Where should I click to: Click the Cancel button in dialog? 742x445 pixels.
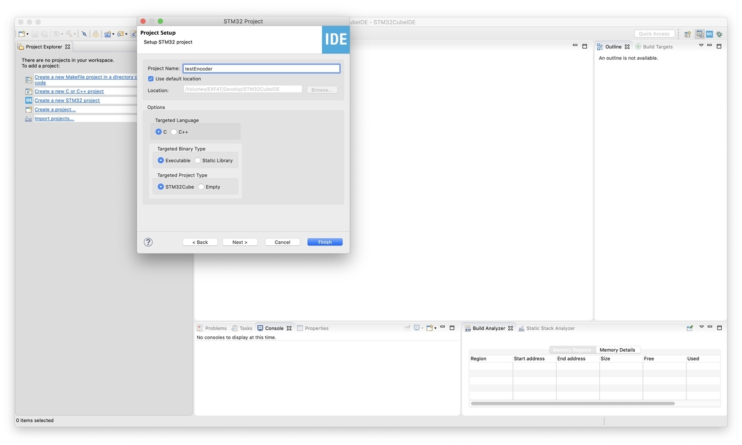(282, 242)
